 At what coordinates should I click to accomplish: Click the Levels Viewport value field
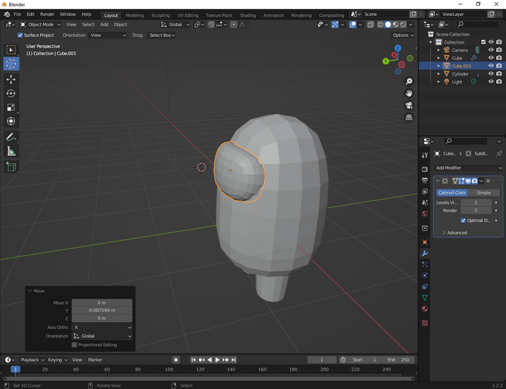pos(476,202)
